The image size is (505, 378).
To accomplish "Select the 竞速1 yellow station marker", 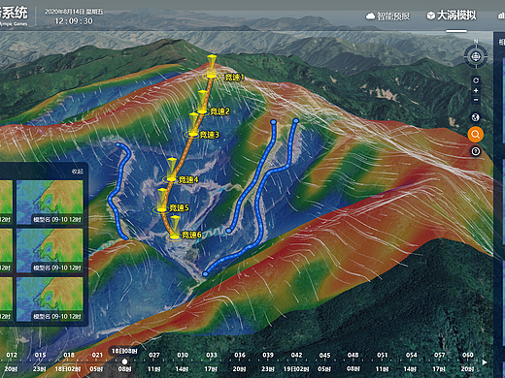I will (x=212, y=77).
